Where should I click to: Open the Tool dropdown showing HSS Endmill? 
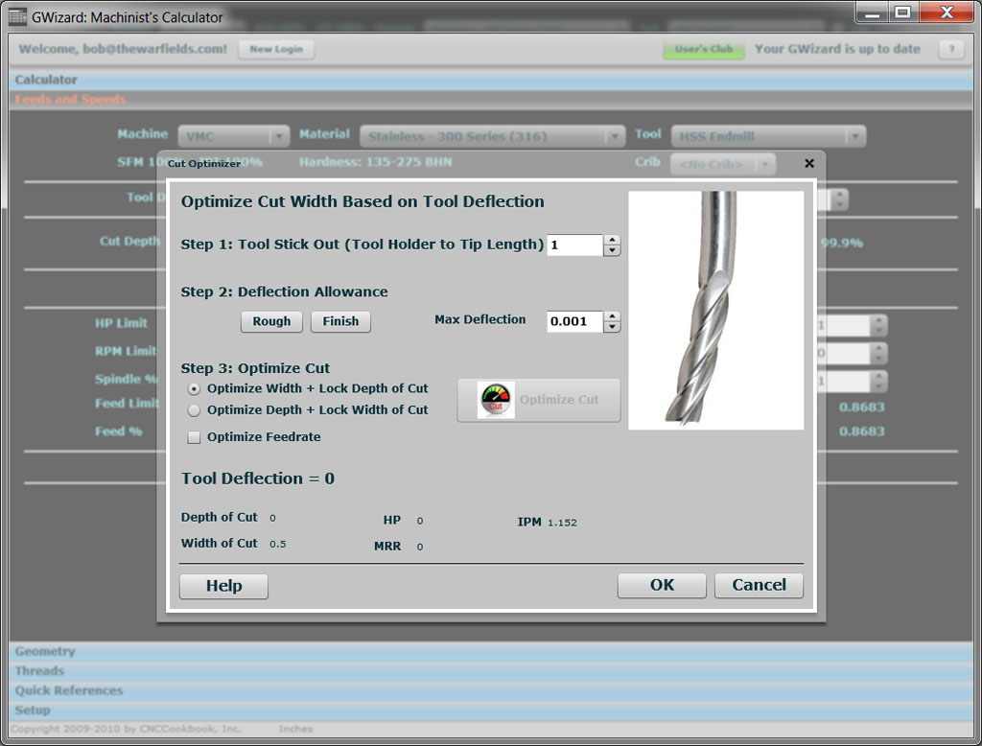click(768, 135)
